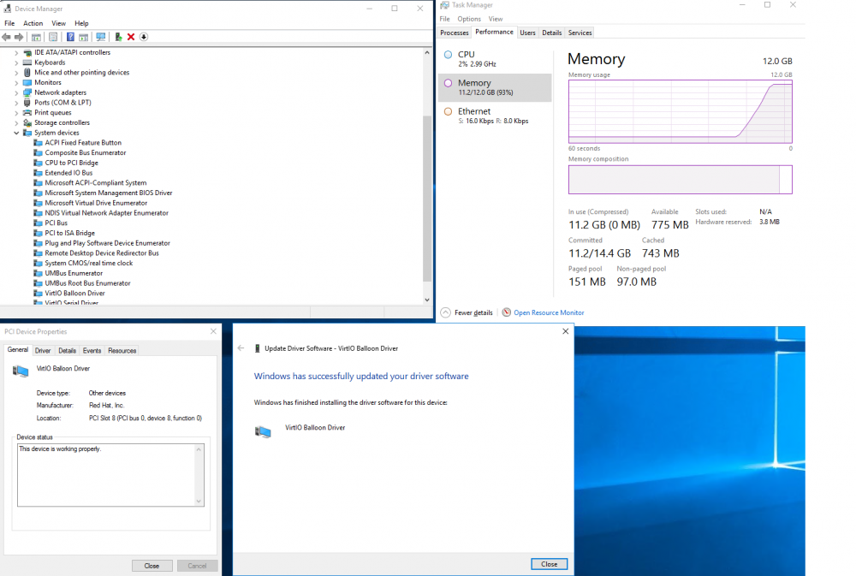Expand the Network adapters node arrow
This screenshot has width=856, height=576.
coord(16,92)
